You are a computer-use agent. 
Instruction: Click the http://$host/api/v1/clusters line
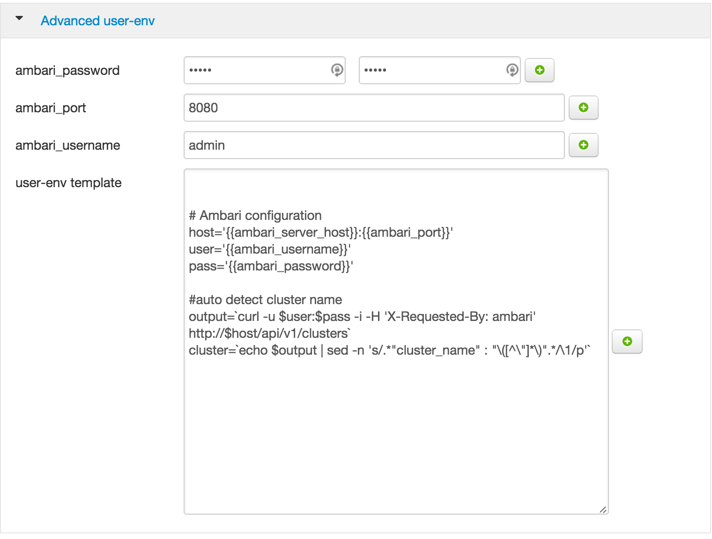[x=269, y=334]
